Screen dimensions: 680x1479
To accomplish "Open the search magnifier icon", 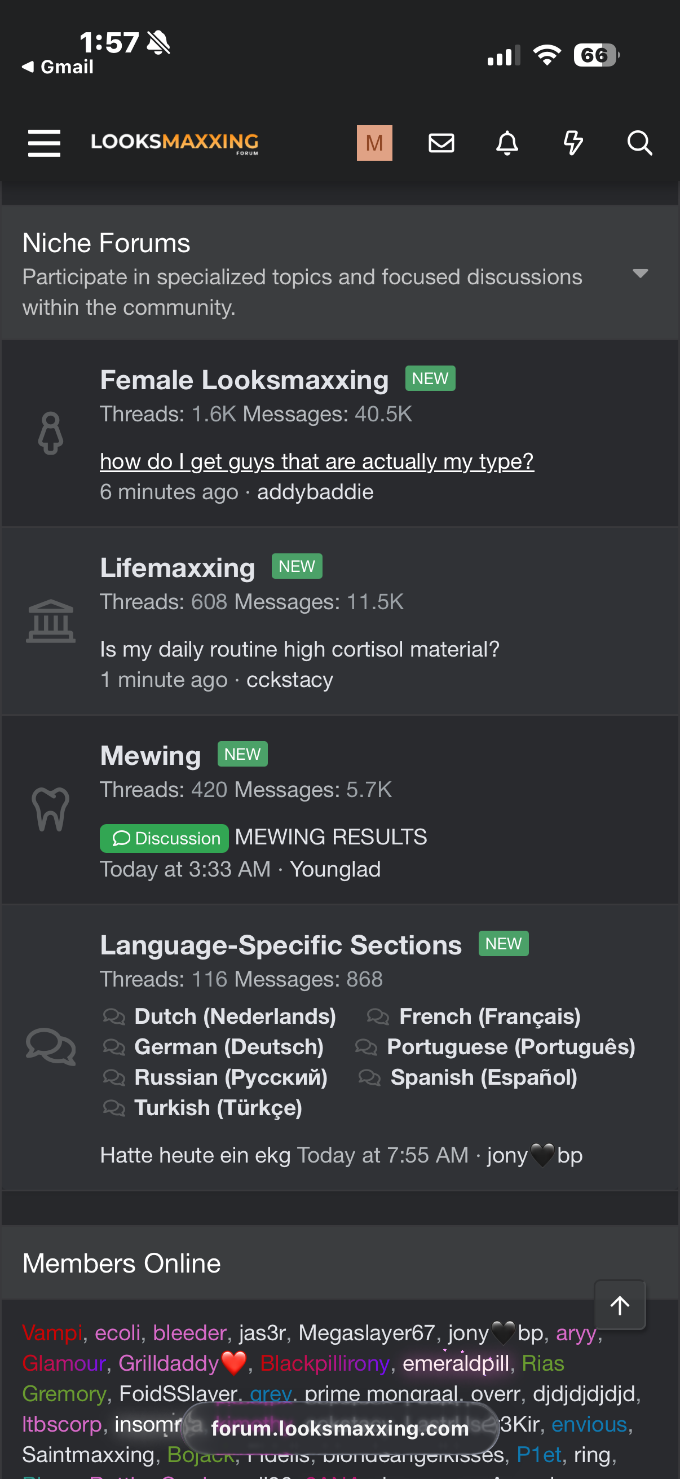I will click(639, 143).
